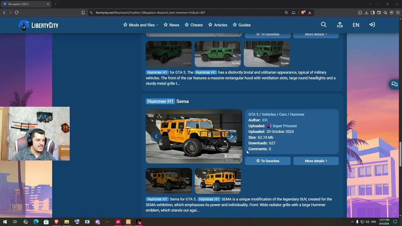Viewport: 402px width, 226px height.
Task: Click the LibertyCity logo
Action: pyautogui.click(x=39, y=25)
